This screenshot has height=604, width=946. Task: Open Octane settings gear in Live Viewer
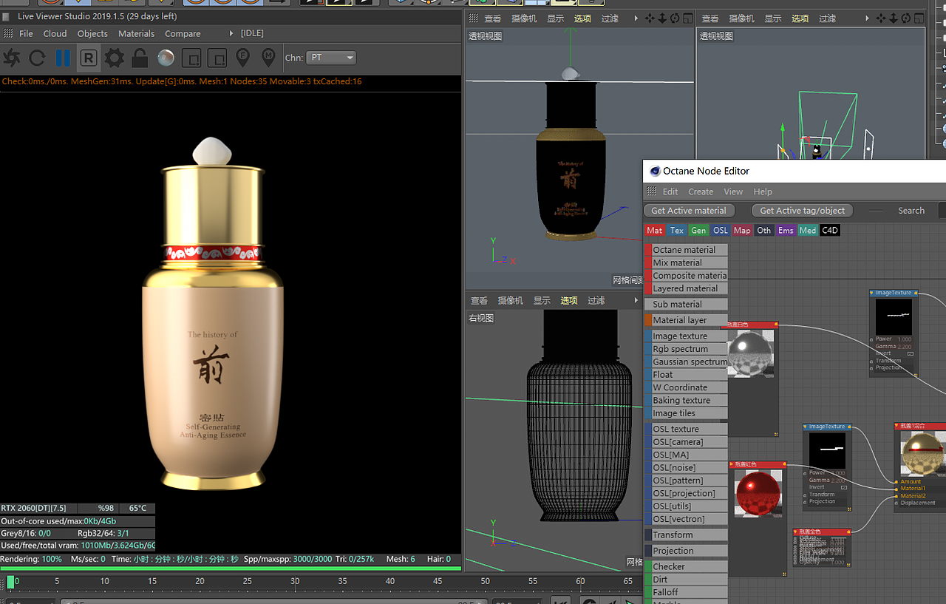pos(114,58)
